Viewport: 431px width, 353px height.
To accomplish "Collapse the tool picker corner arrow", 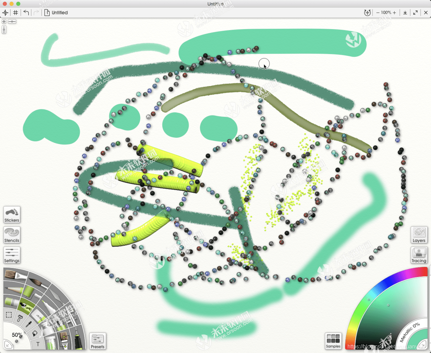I will [x=8, y=345].
